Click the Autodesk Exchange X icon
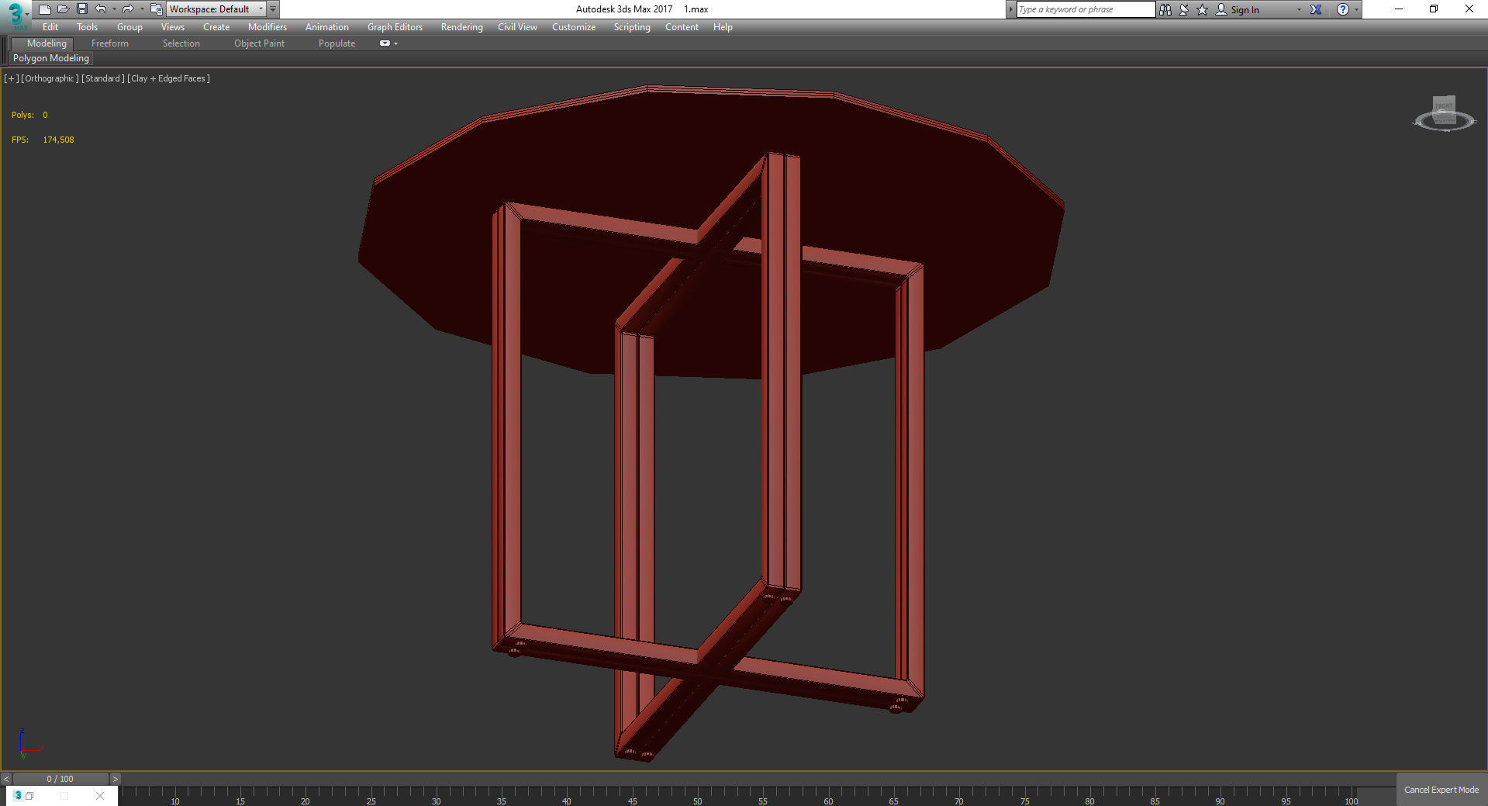The height and width of the screenshot is (806, 1488). pyautogui.click(x=1316, y=9)
